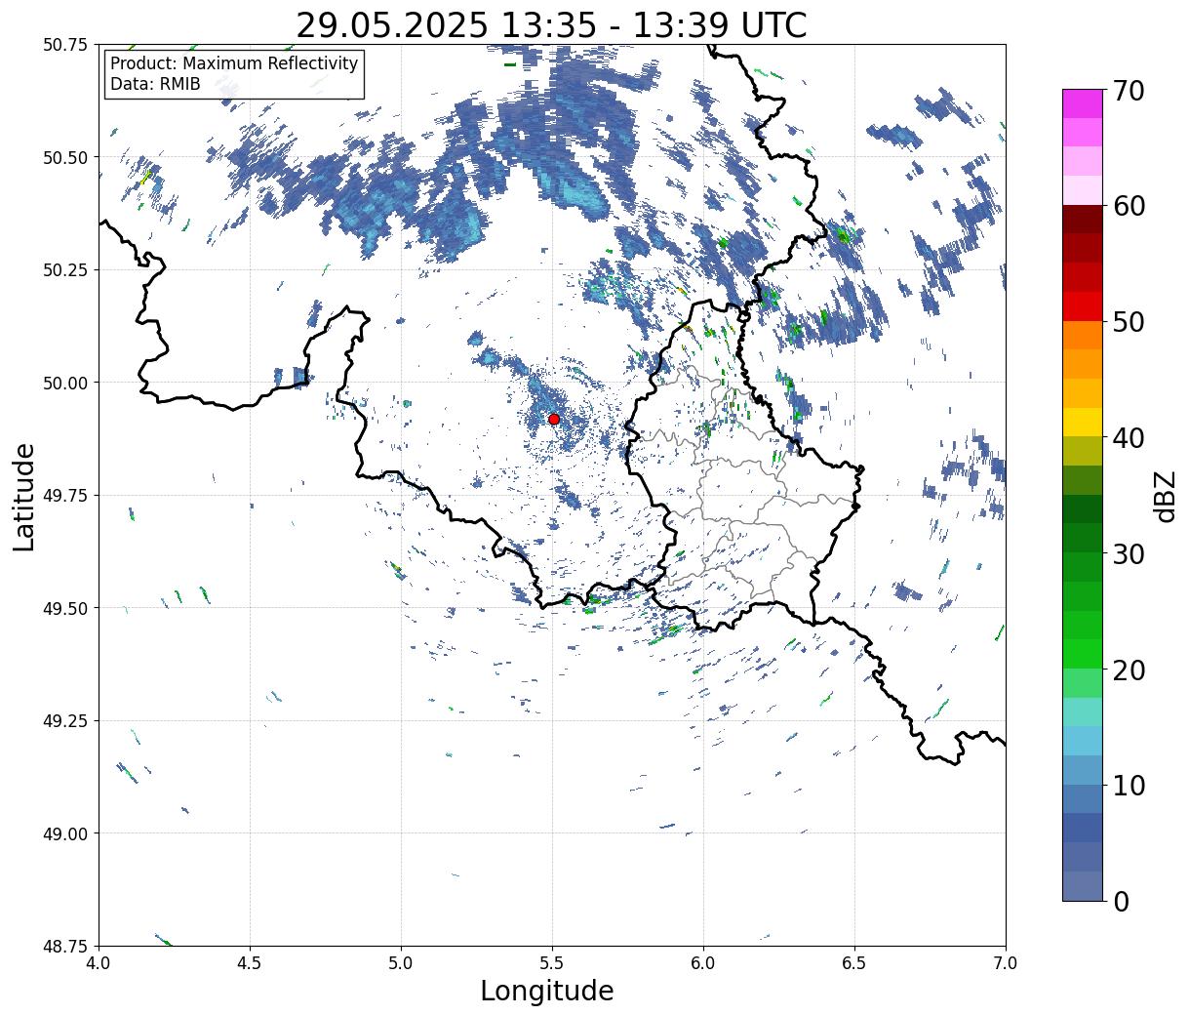The height and width of the screenshot is (1015, 1189).
Task: Click the colorbar tick label '30'
Action: [1128, 553]
